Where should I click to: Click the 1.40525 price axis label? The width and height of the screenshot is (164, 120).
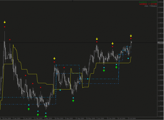tap(161, 54)
